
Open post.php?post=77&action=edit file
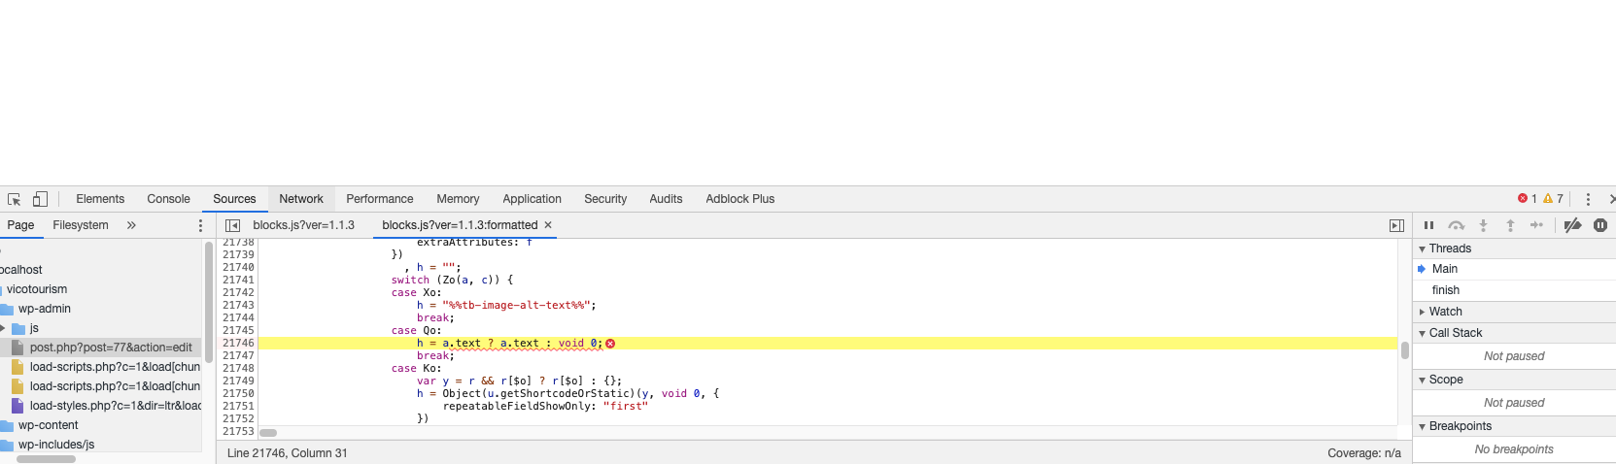[110, 348]
